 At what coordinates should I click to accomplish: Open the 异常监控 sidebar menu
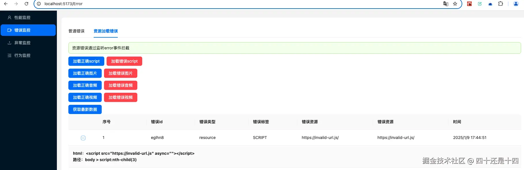pyautogui.click(x=28, y=43)
